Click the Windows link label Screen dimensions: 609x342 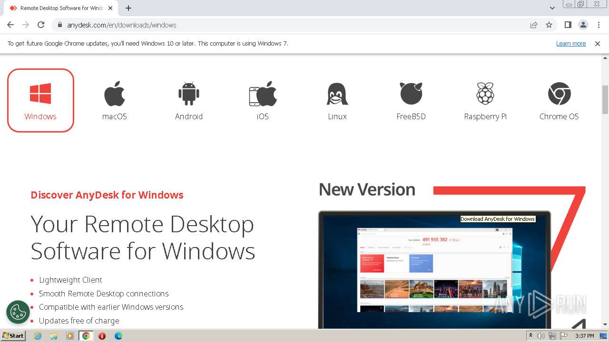point(40,116)
